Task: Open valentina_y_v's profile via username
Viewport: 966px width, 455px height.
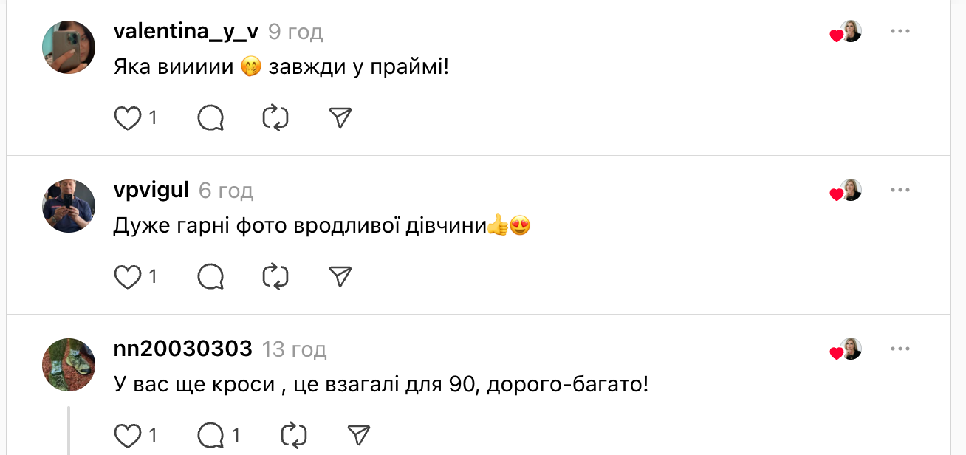Action: click(x=186, y=32)
